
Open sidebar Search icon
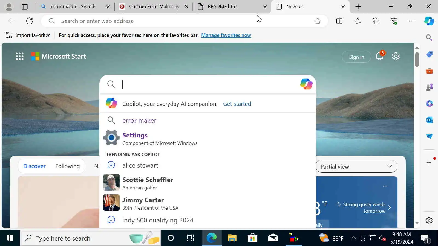point(429,37)
